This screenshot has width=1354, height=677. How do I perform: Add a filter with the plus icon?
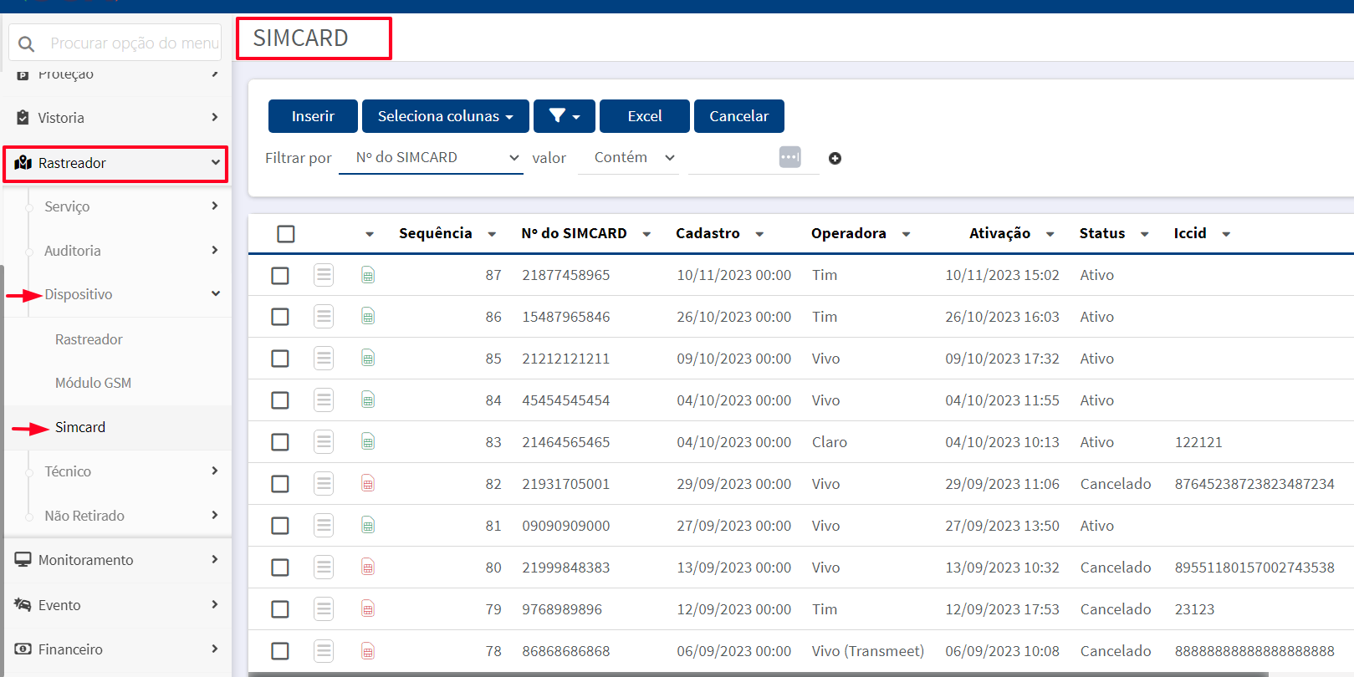[835, 158]
